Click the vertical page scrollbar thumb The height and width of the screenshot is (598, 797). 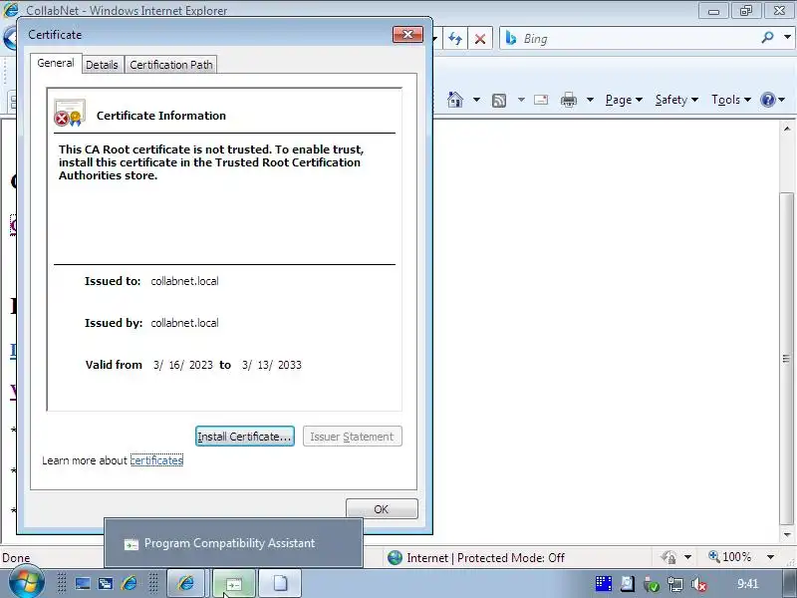787,359
